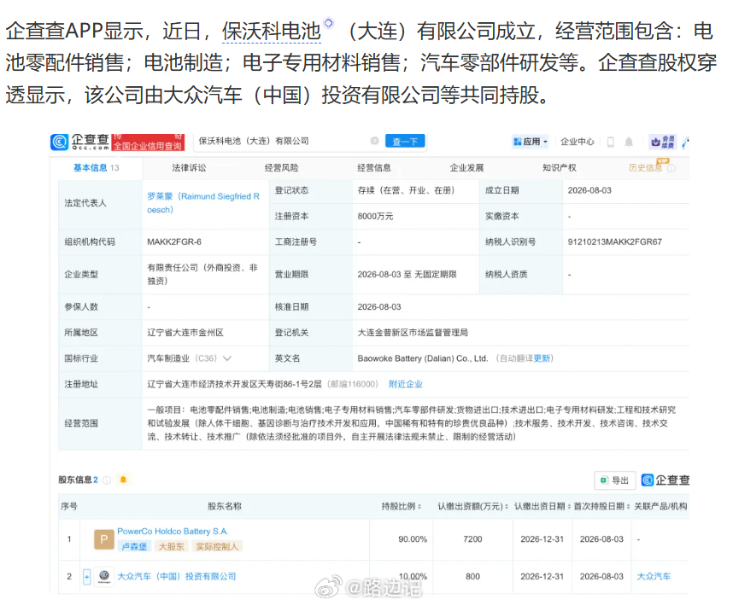Click the P avatar of PowerCo Holdco
Image resolution: width=739 pixels, height=605 pixels.
(x=104, y=539)
